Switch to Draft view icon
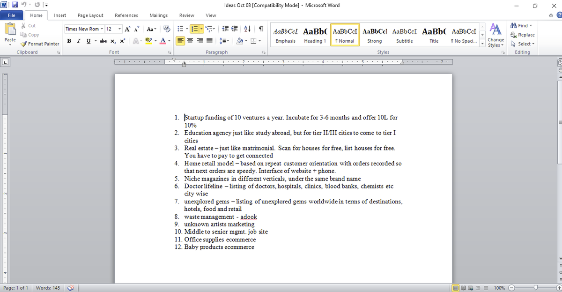The image size is (562, 292). coord(486,288)
